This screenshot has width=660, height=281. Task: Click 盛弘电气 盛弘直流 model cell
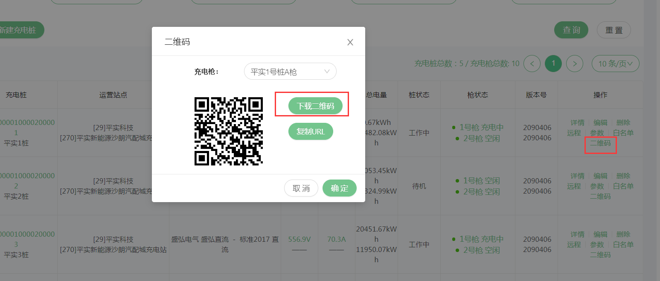(x=225, y=244)
